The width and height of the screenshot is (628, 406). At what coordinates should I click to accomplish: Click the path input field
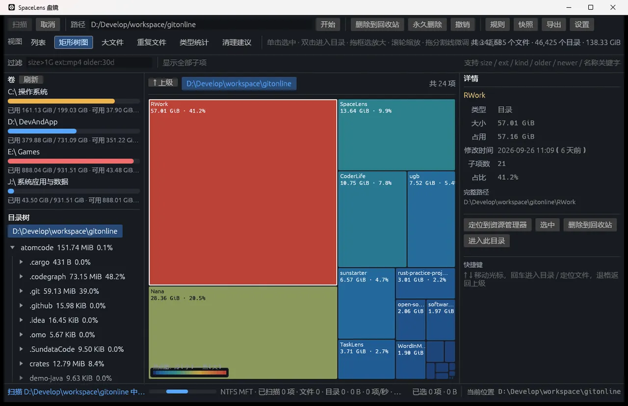(200, 24)
